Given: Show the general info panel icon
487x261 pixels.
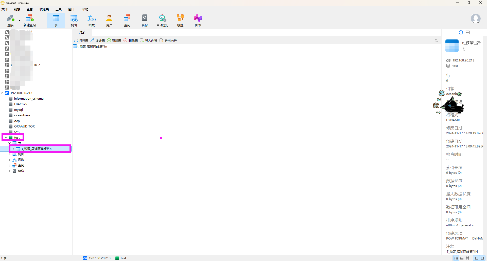Looking at the screenshot, I should 461,32.
